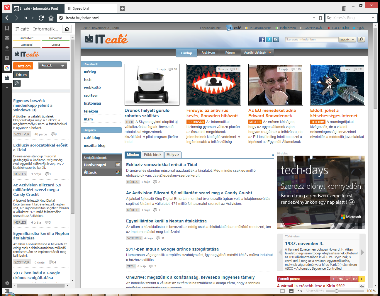Reload the current page

click(41, 18)
